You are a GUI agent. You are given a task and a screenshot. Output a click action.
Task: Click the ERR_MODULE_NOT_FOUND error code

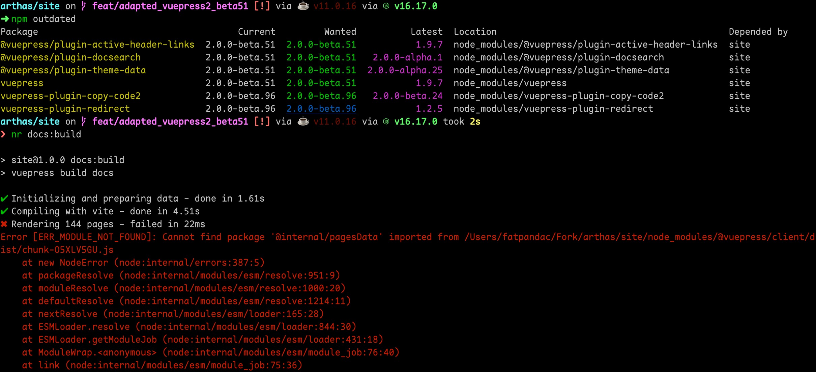pos(92,237)
